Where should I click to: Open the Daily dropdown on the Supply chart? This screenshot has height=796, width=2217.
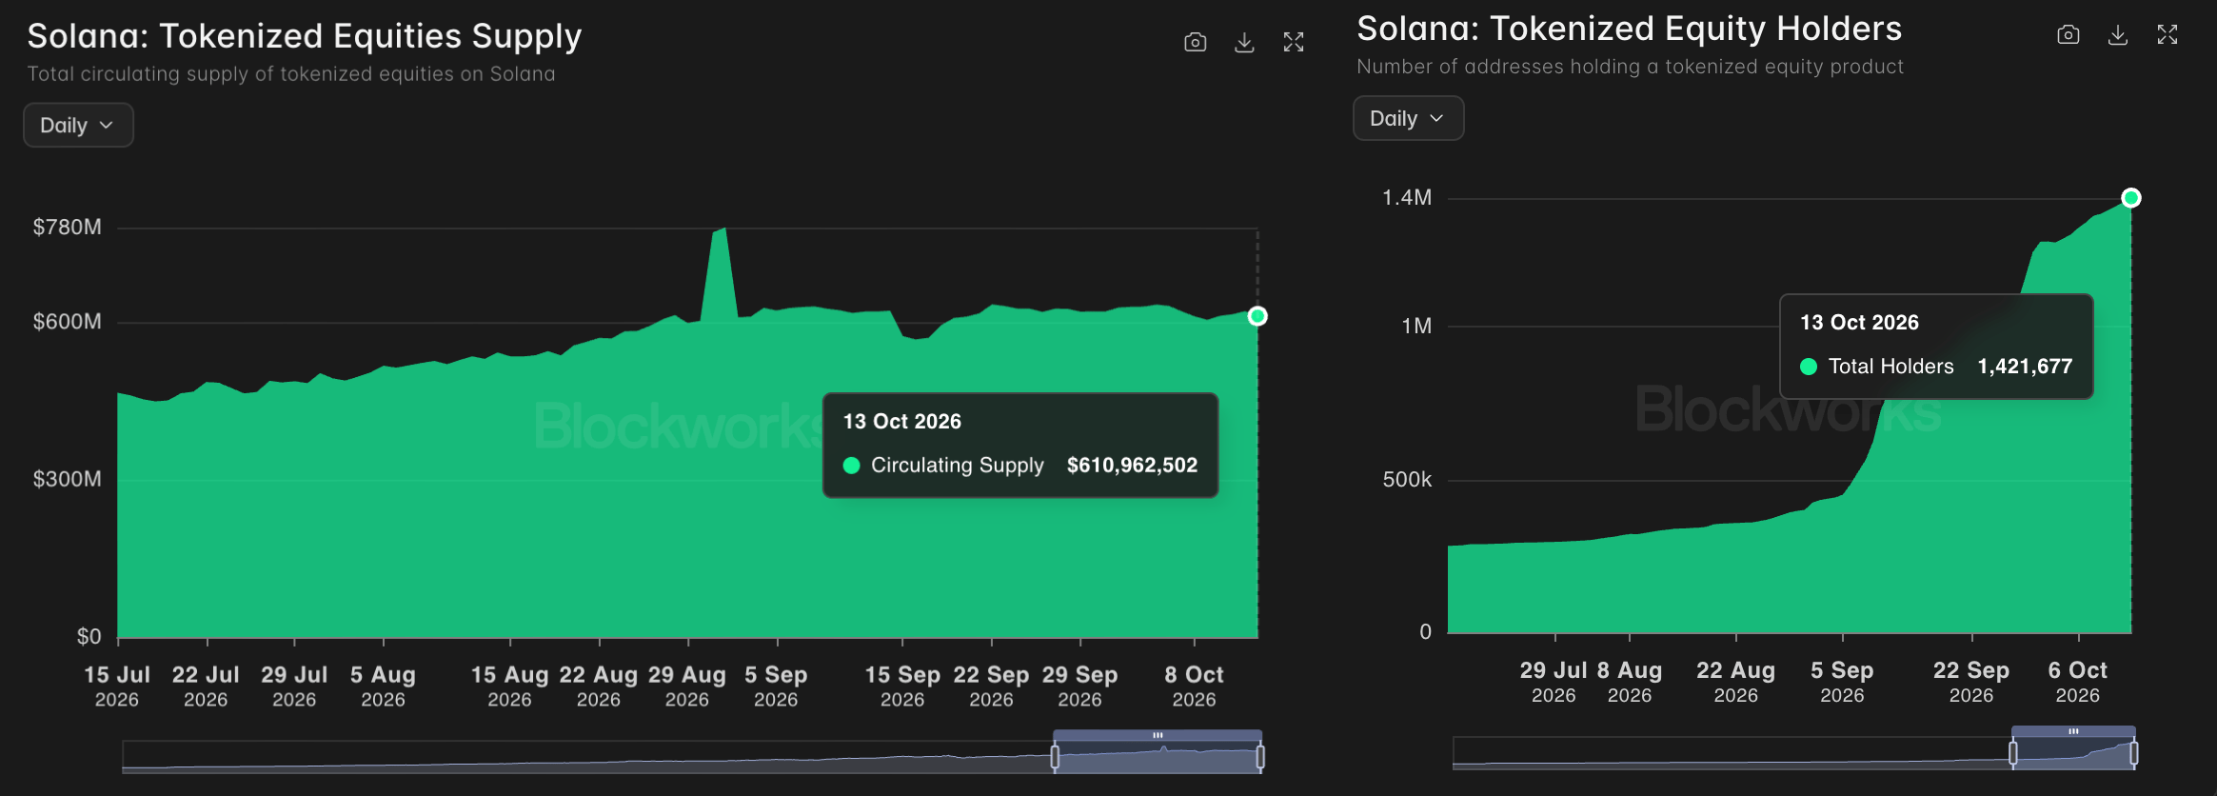[x=78, y=125]
